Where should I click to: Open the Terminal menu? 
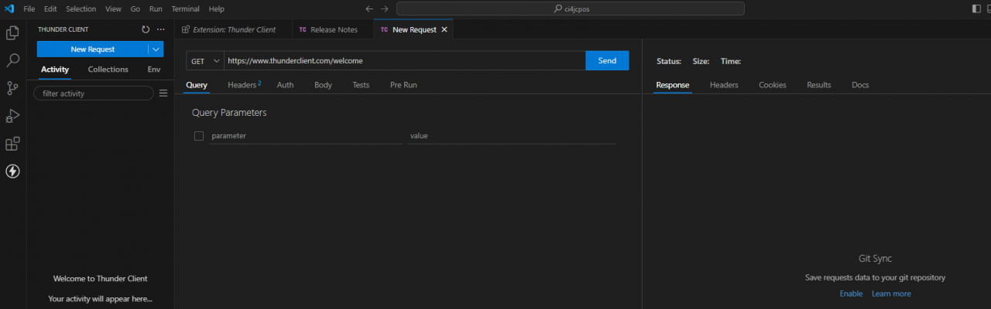185,8
